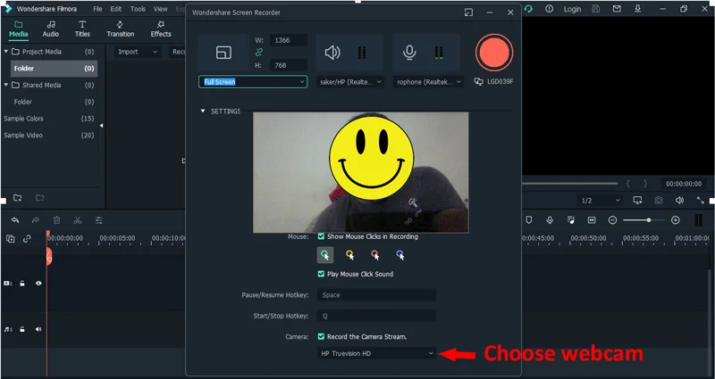The image size is (715, 379).
Task: Open the Full Screen capture mode dropdown
Action: point(253,81)
